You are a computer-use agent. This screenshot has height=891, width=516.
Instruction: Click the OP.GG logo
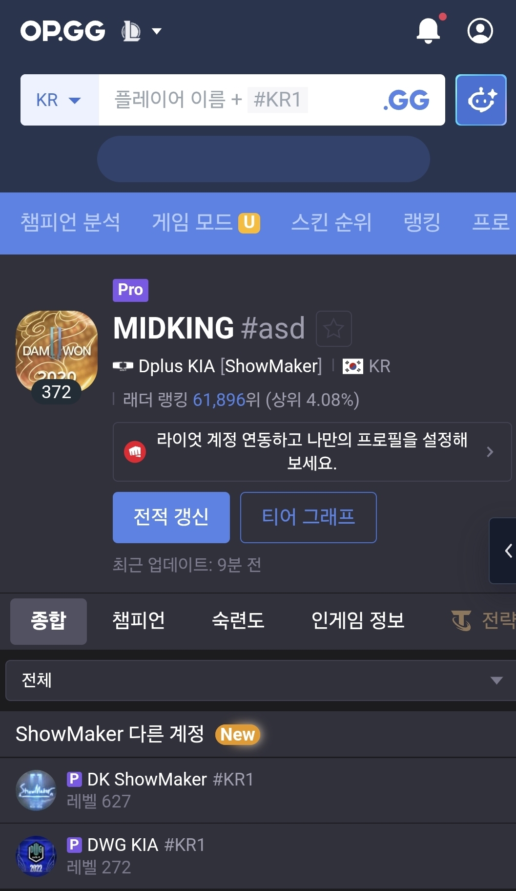coord(62,31)
